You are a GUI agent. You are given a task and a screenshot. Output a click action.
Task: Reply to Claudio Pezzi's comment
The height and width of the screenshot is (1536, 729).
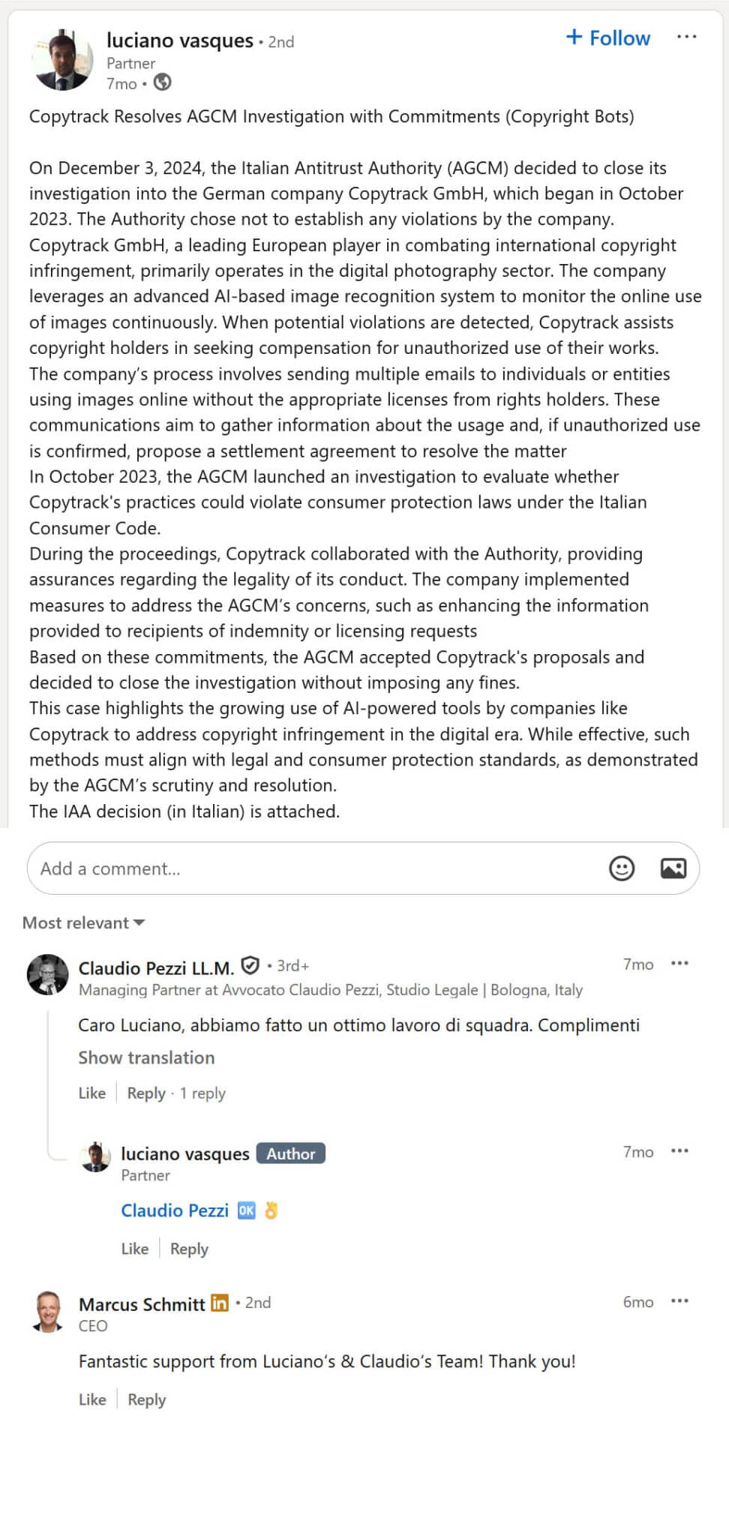146,1093
